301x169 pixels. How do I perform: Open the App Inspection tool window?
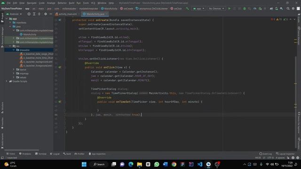click(x=97, y=154)
